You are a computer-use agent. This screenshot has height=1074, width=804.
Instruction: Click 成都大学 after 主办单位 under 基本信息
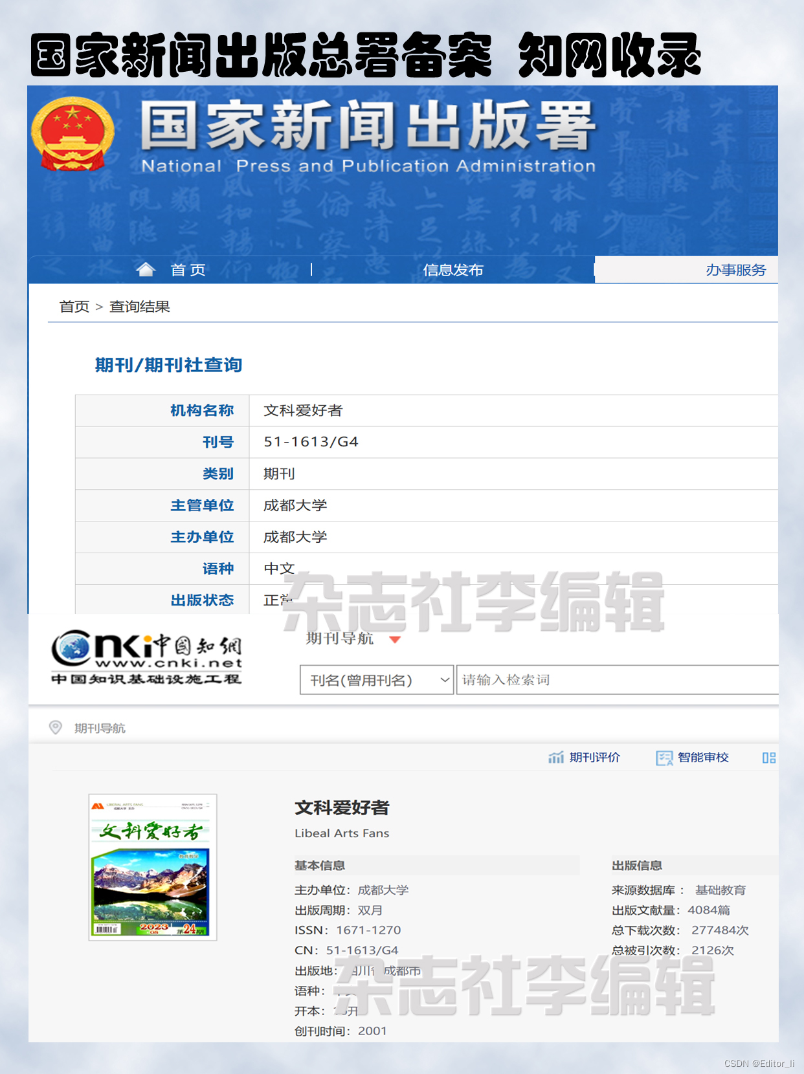383,890
